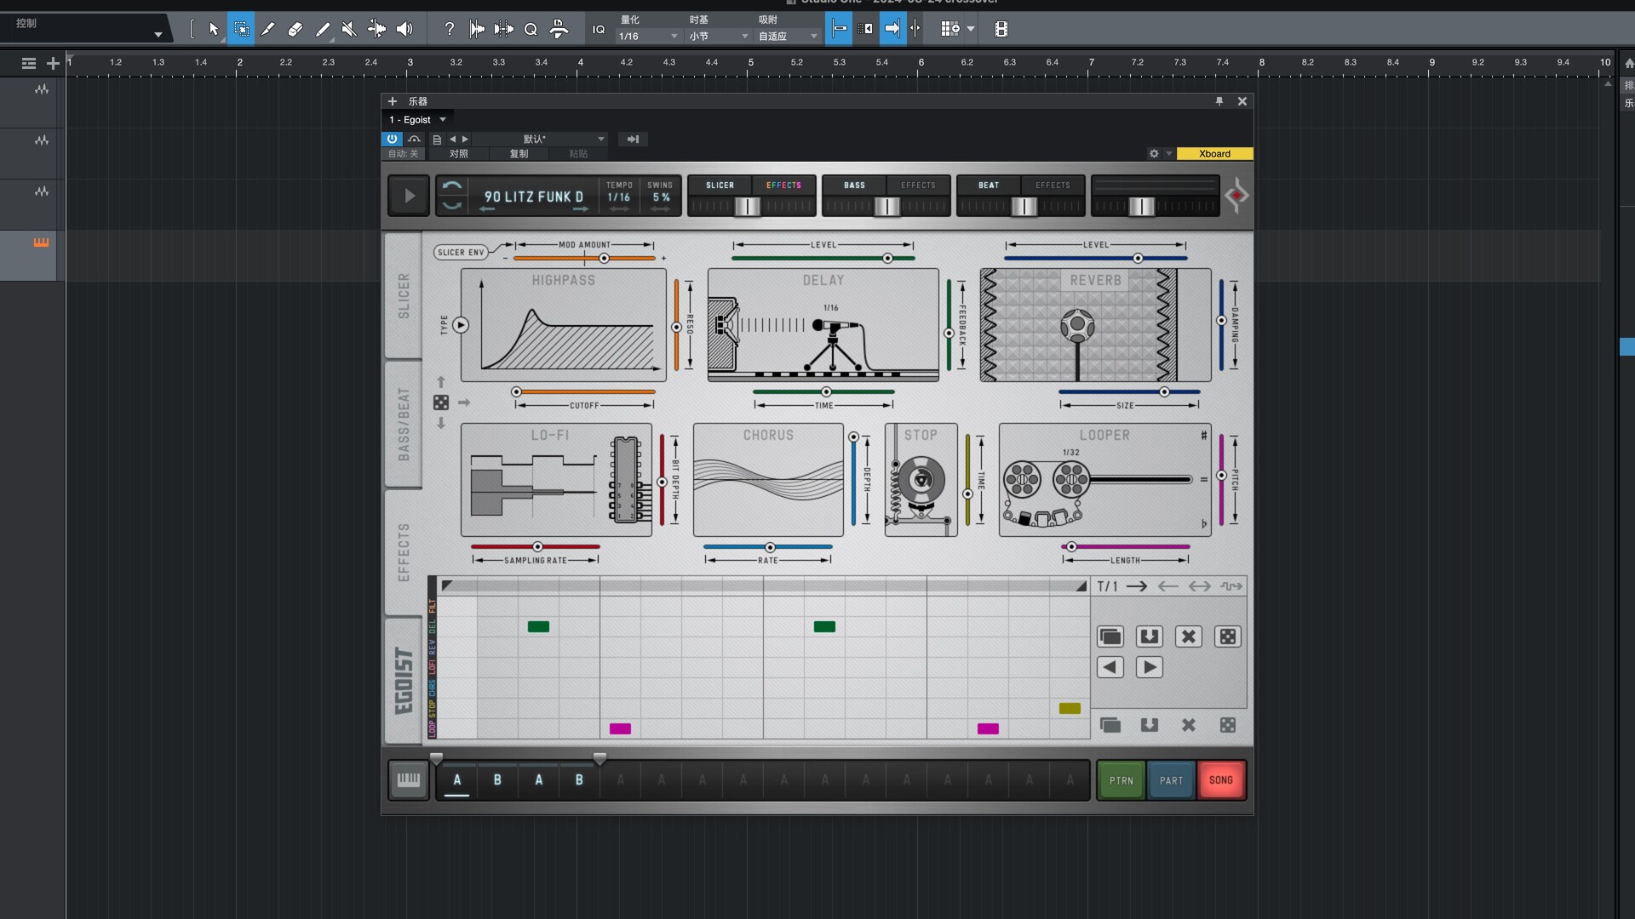1635x919 pixels.
Task: Toggle the random playback direction wave arrow
Action: (x=1231, y=586)
